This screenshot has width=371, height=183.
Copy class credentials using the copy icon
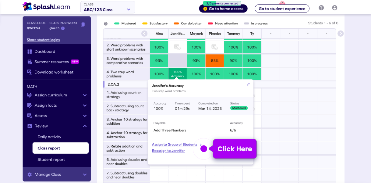coord(83,25)
